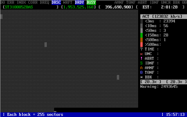The height and width of the screenshot is (117, 187).
Task: Click the WRFT status flag
Action: point(68,2)
